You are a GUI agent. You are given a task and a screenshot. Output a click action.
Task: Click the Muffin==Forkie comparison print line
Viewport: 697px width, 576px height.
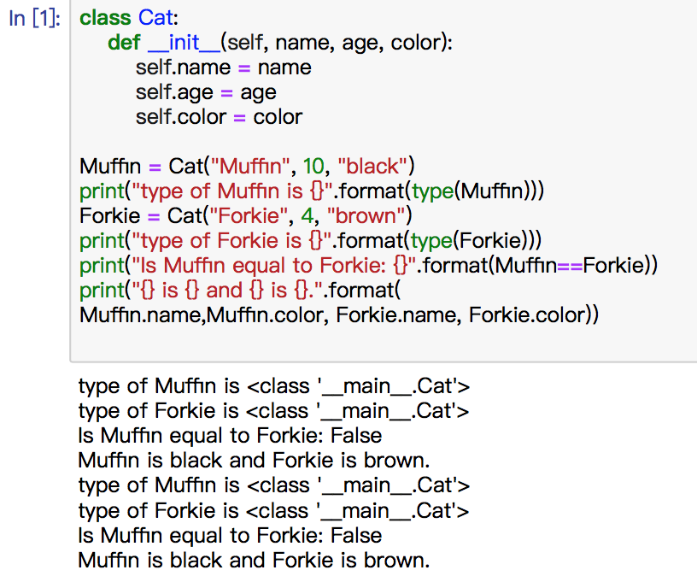pos(368,266)
